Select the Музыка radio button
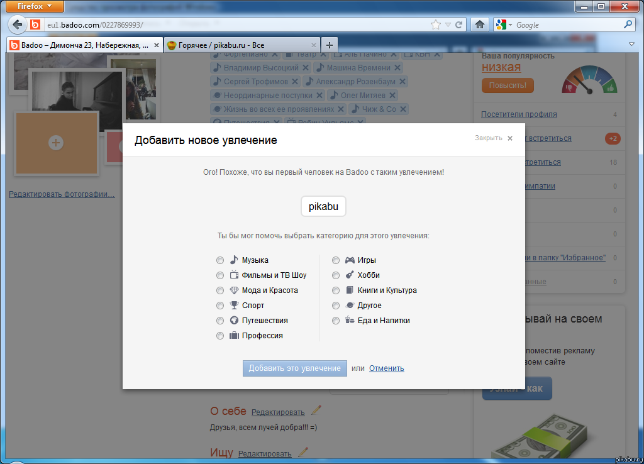Viewport: 644px width, 464px height. (x=220, y=260)
